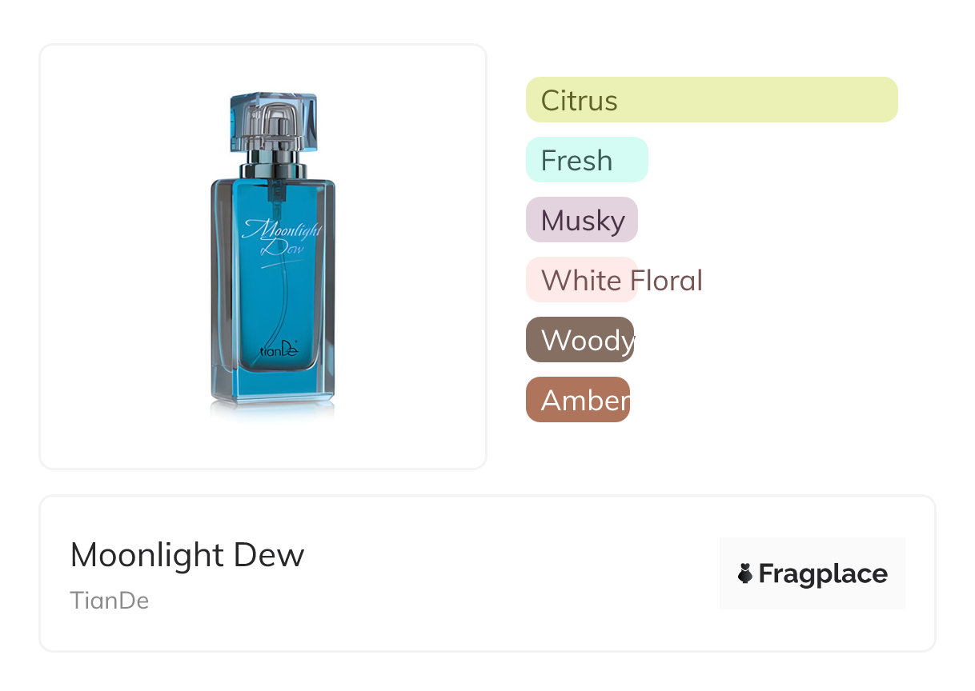Select the brown Woody accord bar
The width and height of the screenshot is (975, 691).
click(580, 340)
